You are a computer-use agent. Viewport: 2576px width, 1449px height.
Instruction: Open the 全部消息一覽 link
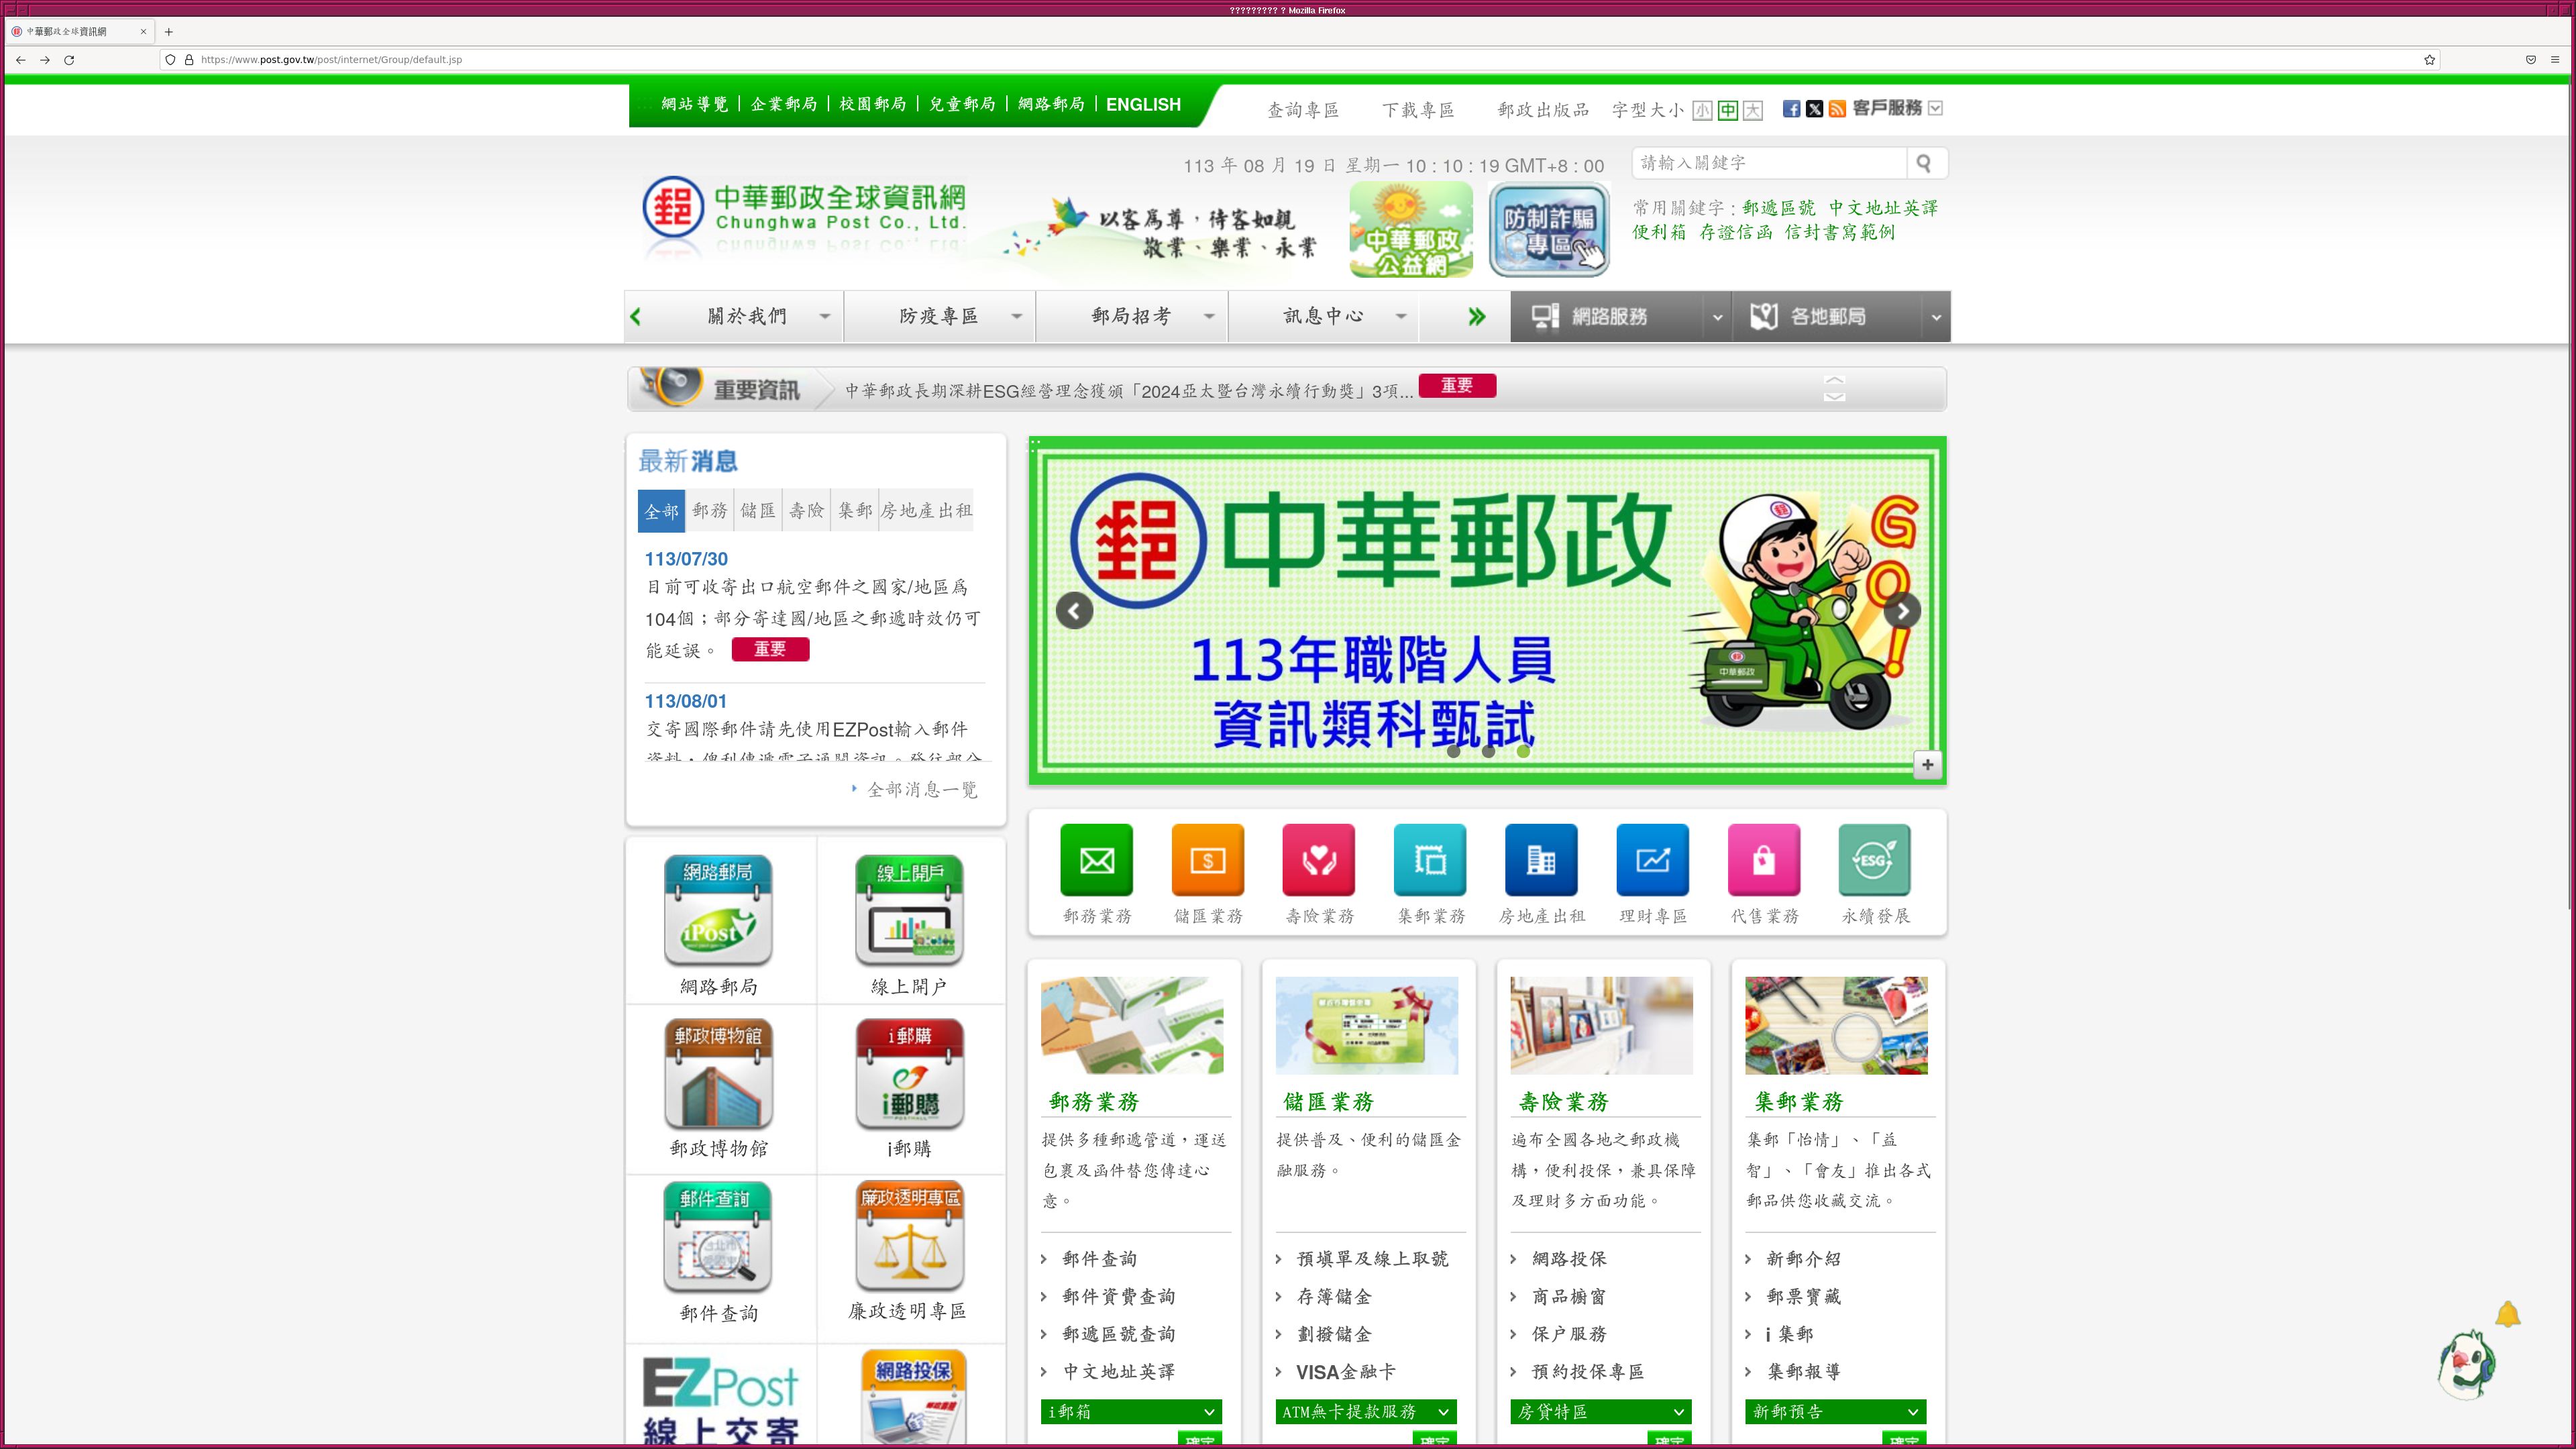click(x=922, y=790)
